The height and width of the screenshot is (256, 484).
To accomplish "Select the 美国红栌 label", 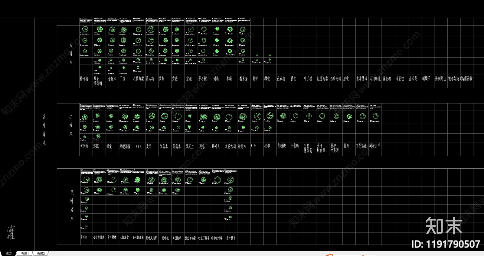I will pos(177,238).
